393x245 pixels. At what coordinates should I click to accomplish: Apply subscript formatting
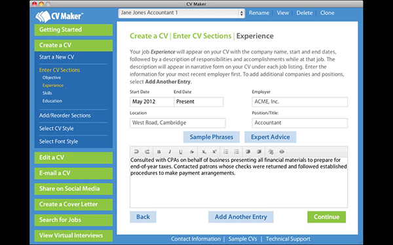204,152
